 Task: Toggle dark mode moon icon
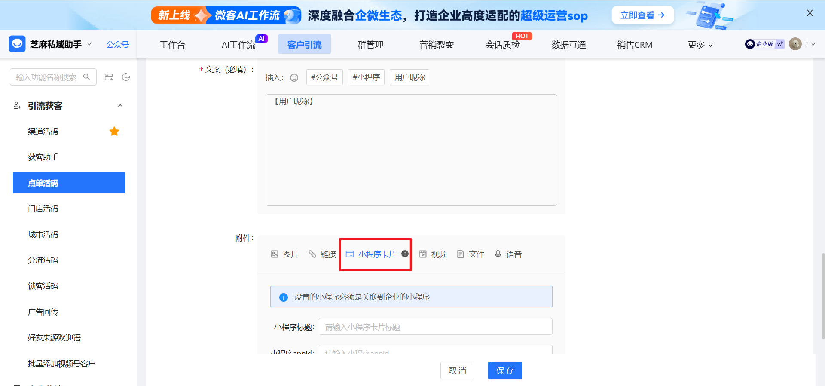tap(126, 77)
